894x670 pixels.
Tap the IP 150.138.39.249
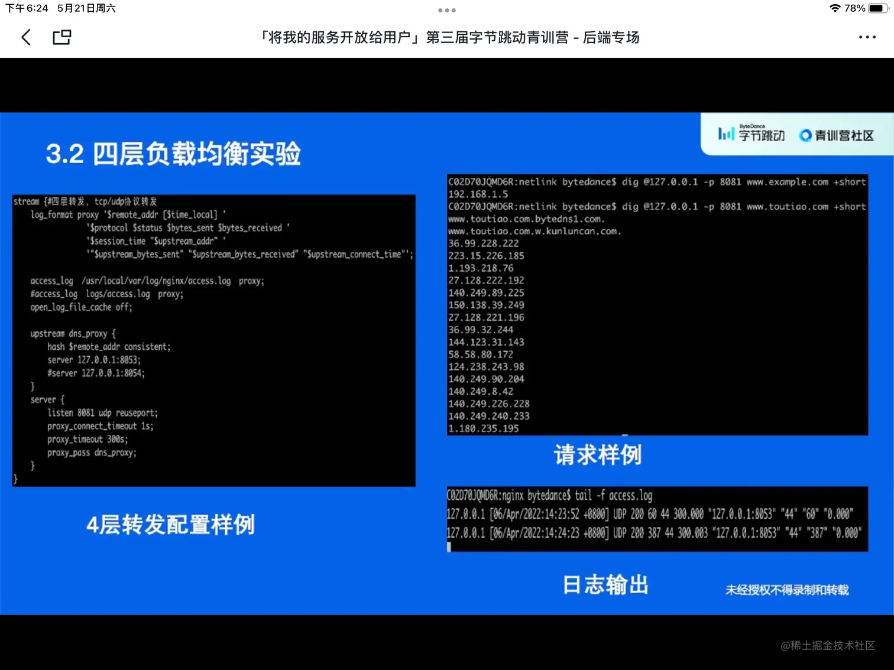[x=486, y=305]
